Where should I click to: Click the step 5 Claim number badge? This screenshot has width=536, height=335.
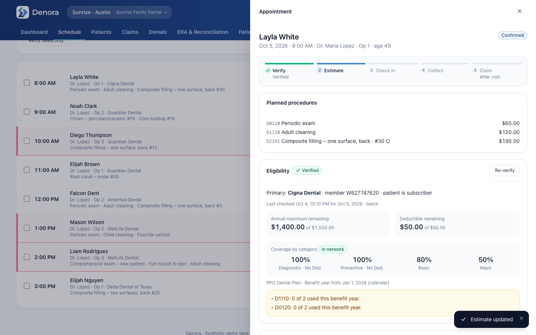pyautogui.click(x=475, y=70)
